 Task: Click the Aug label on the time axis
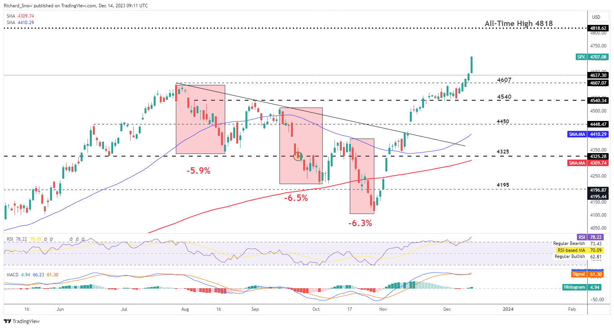click(x=185, y=309)
